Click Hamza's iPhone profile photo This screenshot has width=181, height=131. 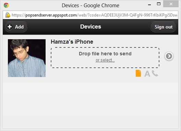pyautogui.click(x=27, y=58)
